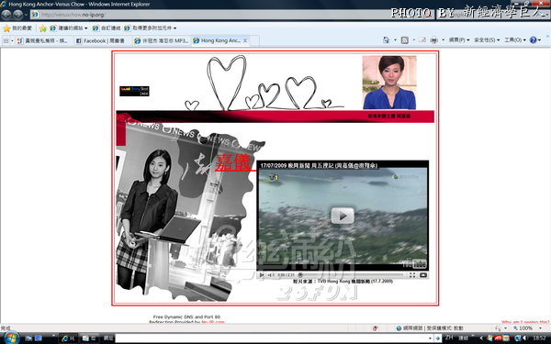Screen dimensions: 551x344
Task: Click the anchor portrait photo in blue
Action: 389,83
